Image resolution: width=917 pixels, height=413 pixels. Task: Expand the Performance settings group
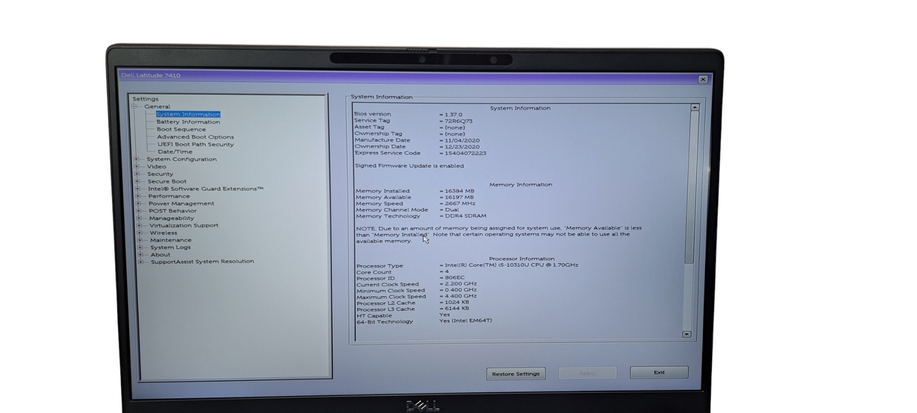[x=138, y=196]
